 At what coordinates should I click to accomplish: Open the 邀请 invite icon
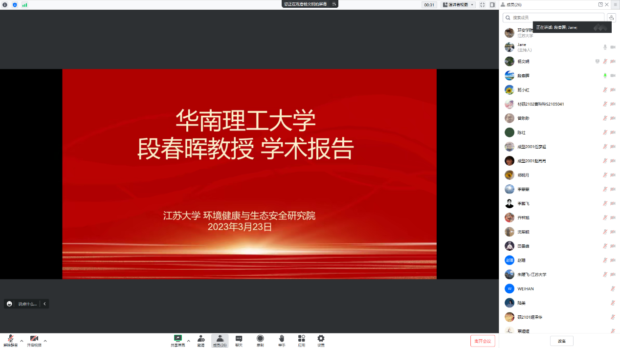pyautogui.click(x=201, y=338)
